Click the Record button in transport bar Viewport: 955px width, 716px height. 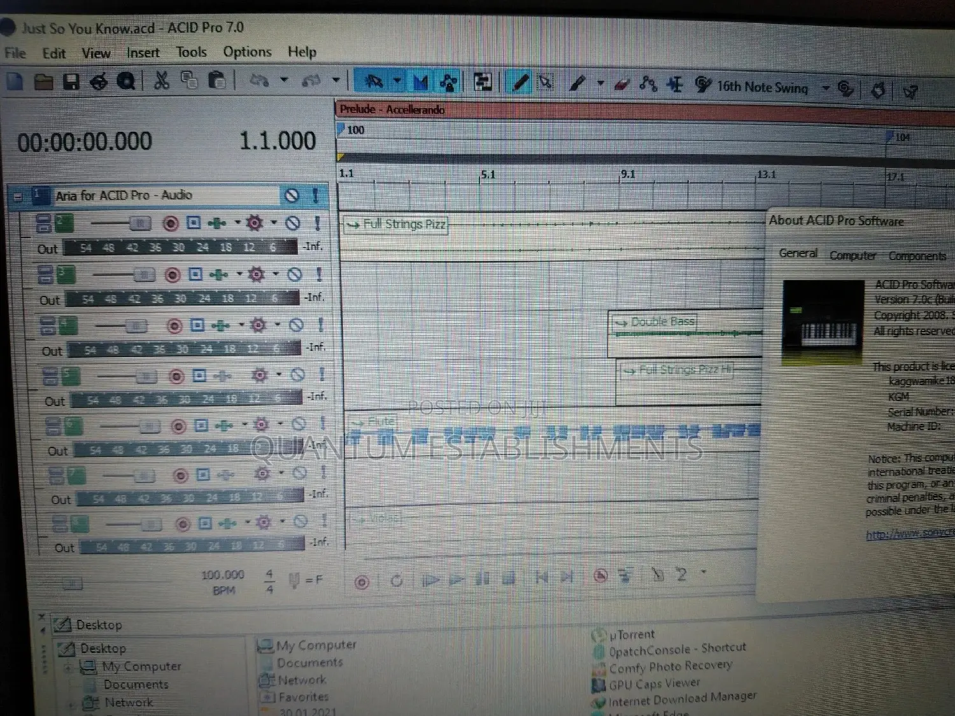tap(362, 582)
